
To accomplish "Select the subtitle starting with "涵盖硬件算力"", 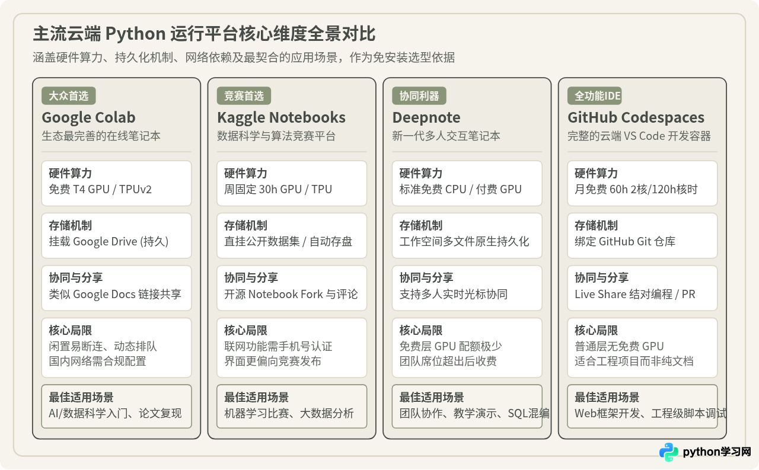I will [244, 57].
